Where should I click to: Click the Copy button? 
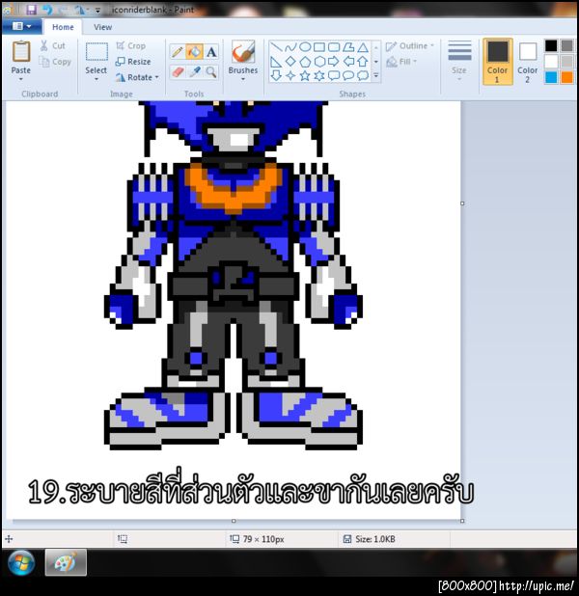click(x=55, y=62)
